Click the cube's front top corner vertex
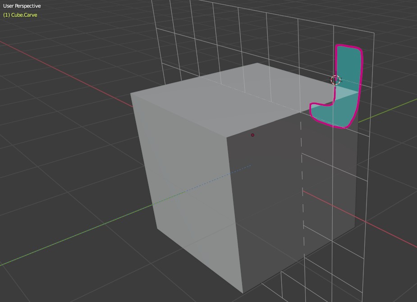The height and width of the screenshot is (302, 417). click(x=226, y=136)
